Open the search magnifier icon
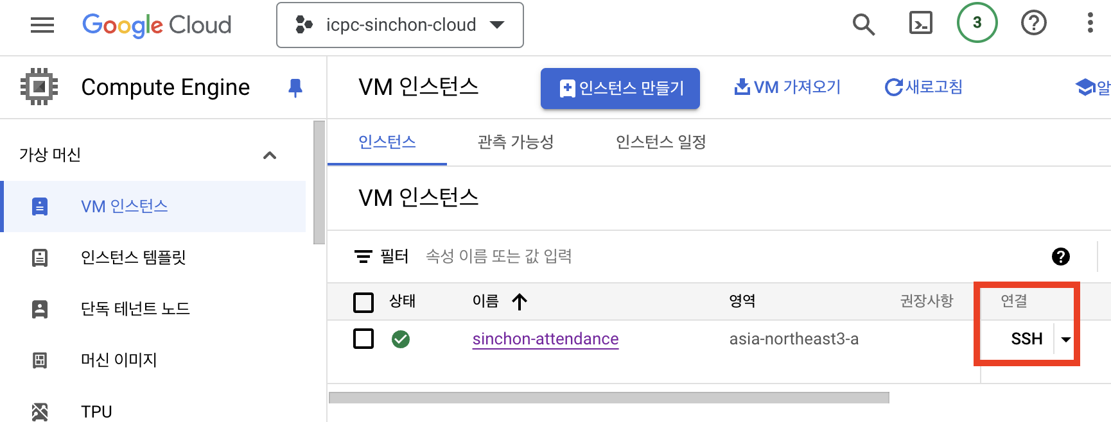The width and height of the screenshot is (1111, 422). (x=864, y=24)
